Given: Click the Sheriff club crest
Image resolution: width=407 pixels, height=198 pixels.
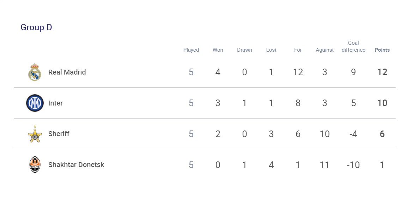Looking at the screenshot, I should coord(35,134).
